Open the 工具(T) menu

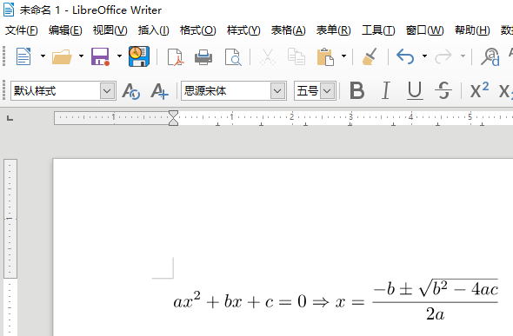pyautogui.click(x=378, y=30)
